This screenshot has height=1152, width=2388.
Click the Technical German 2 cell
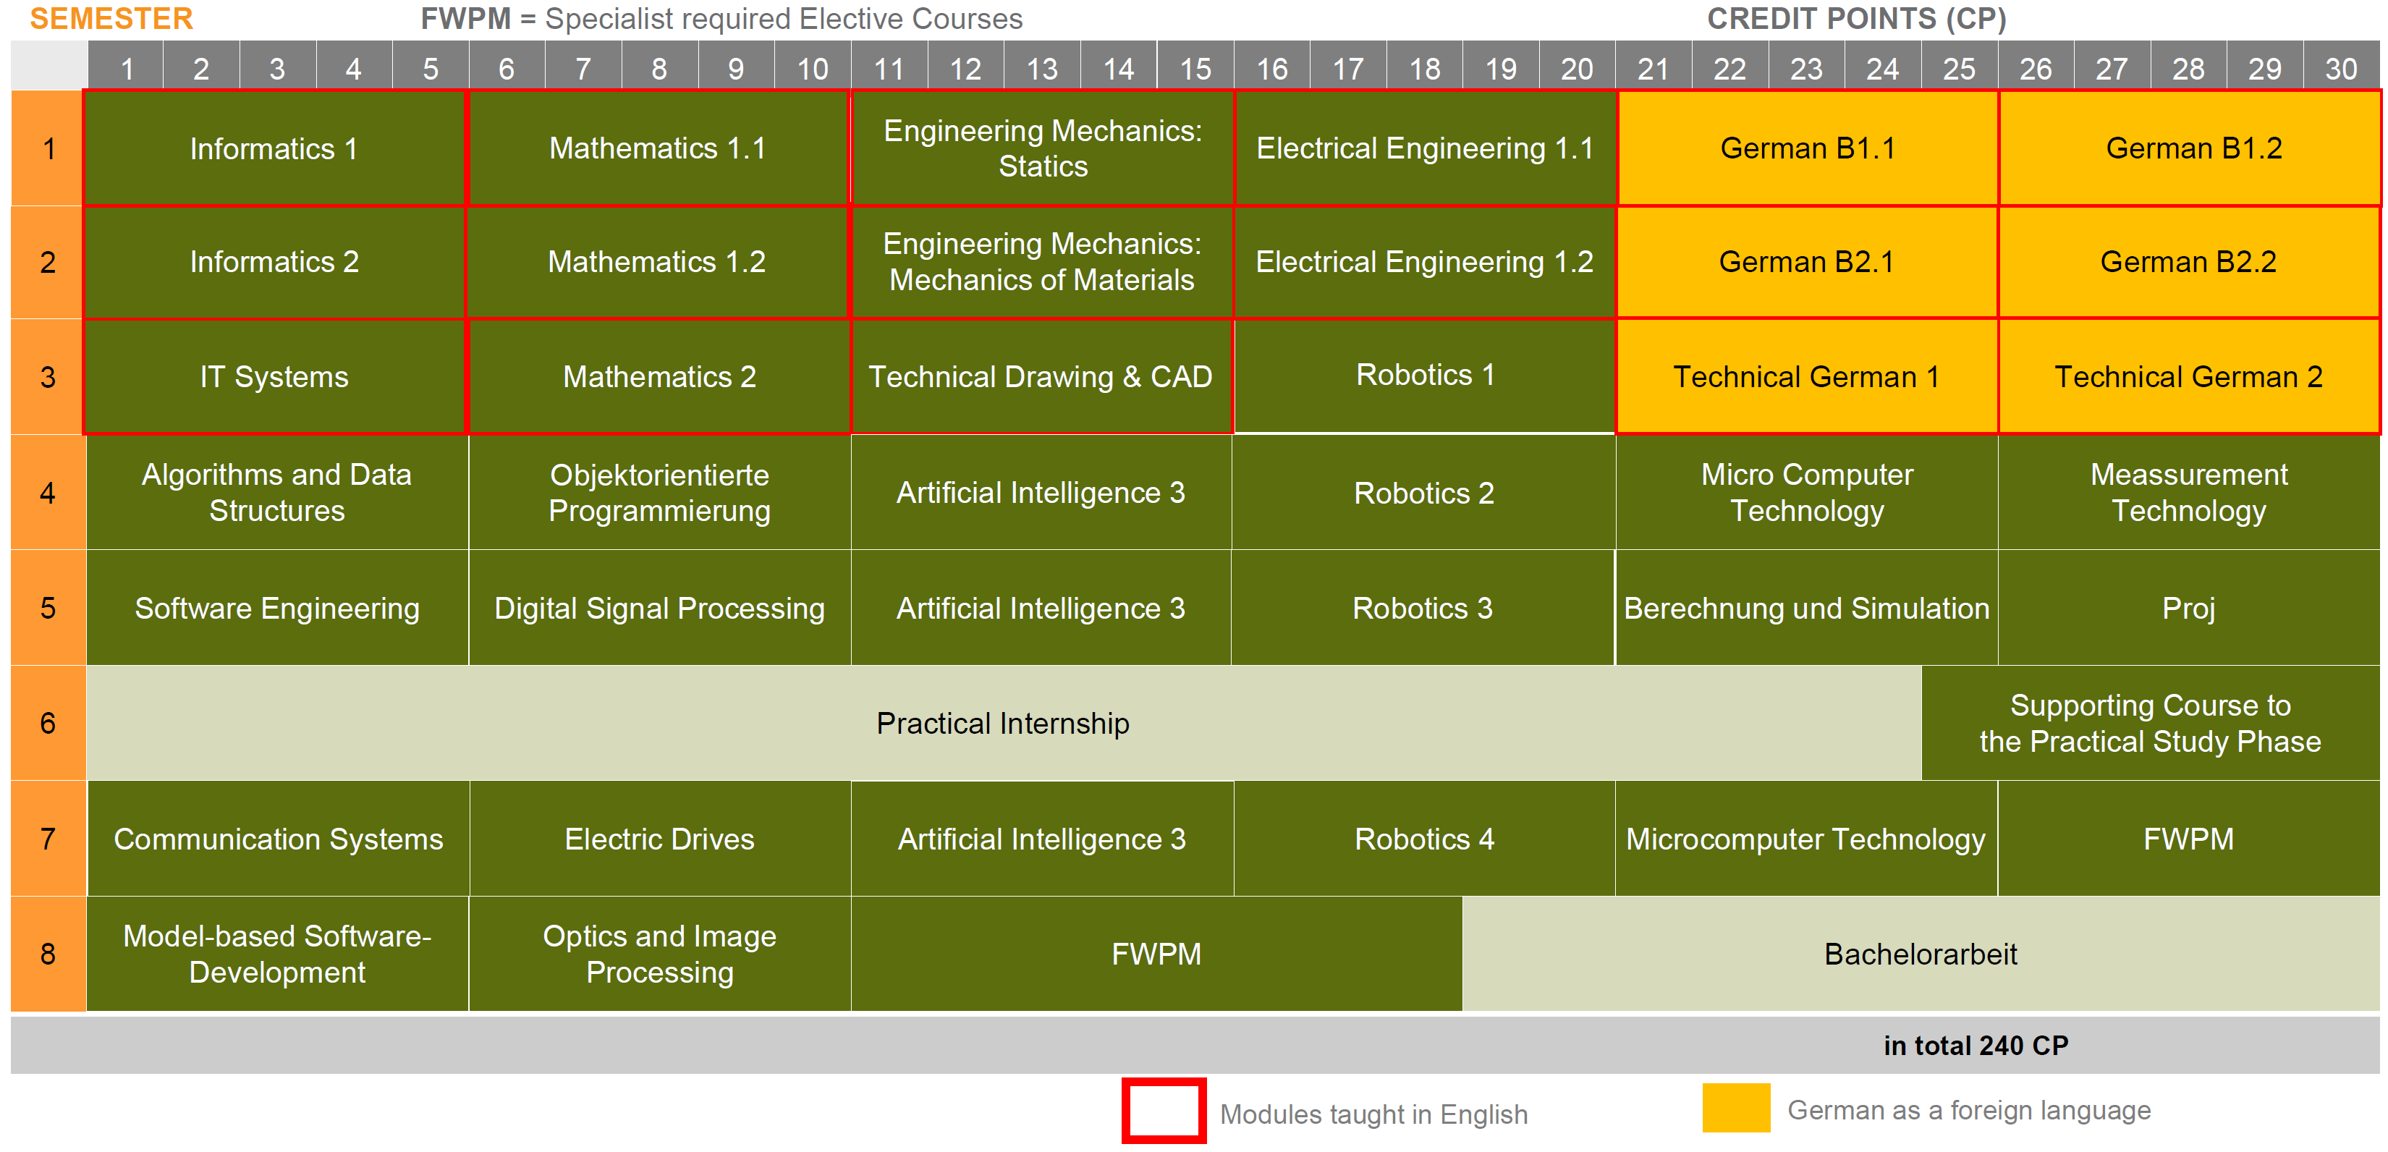(2188, 376)
